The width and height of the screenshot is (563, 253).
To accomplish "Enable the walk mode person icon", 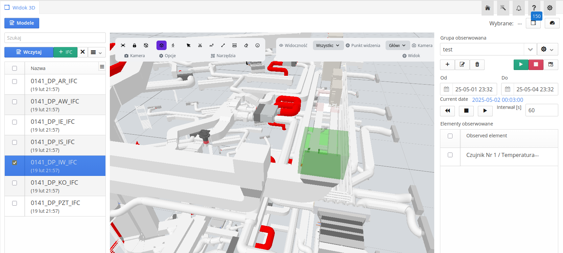I will 173,45.
